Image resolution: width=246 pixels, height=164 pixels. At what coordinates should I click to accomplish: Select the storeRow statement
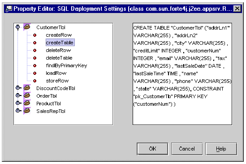click(57, 81)
